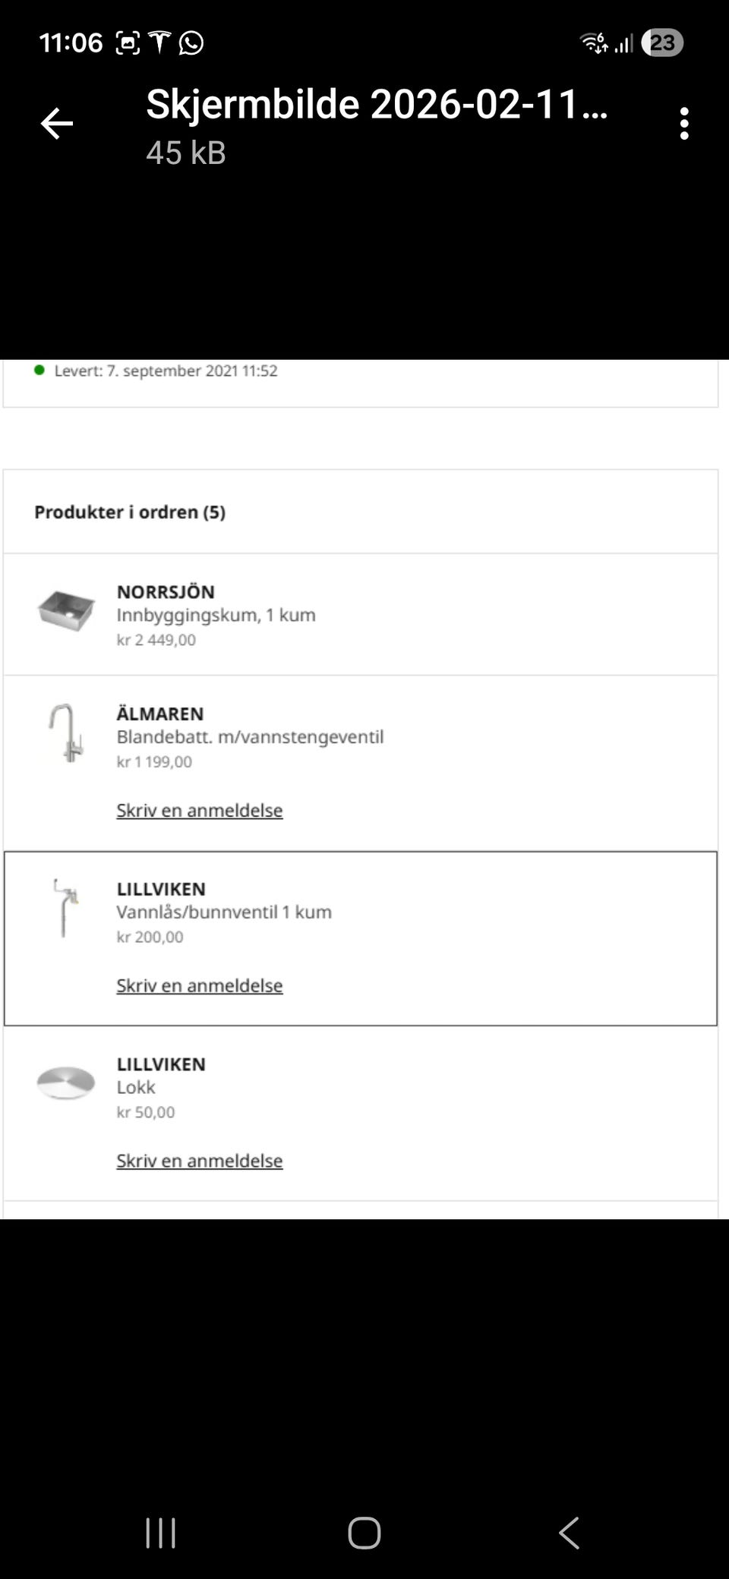Viewport: 729px width, 1579px height.
Task: Tap the back arrow in header
Action: (57, 124)
